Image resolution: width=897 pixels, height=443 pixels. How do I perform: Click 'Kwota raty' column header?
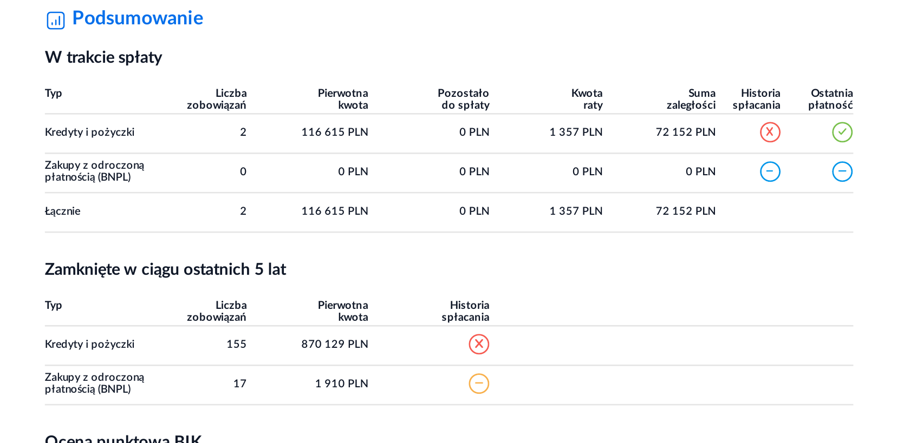point(587,99)
